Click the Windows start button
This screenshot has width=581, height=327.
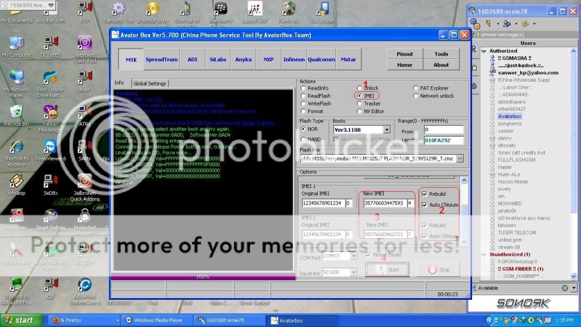[x=18, y=320]
